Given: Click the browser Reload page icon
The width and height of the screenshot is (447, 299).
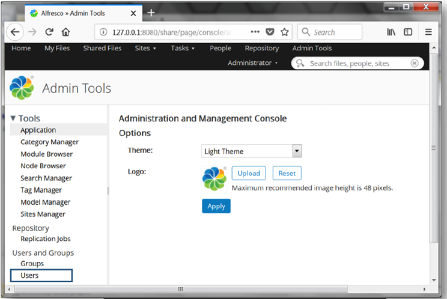Looking at the screenshot, I should [x=49, y=32].
